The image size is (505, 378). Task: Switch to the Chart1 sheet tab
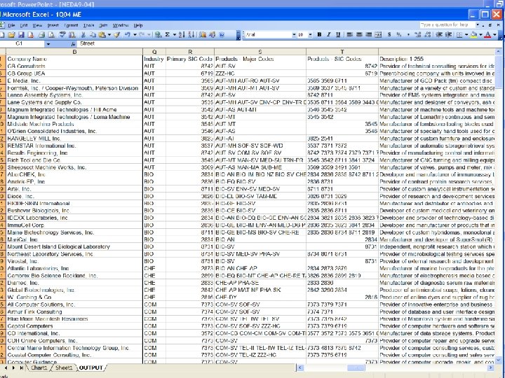pos(39,367)
